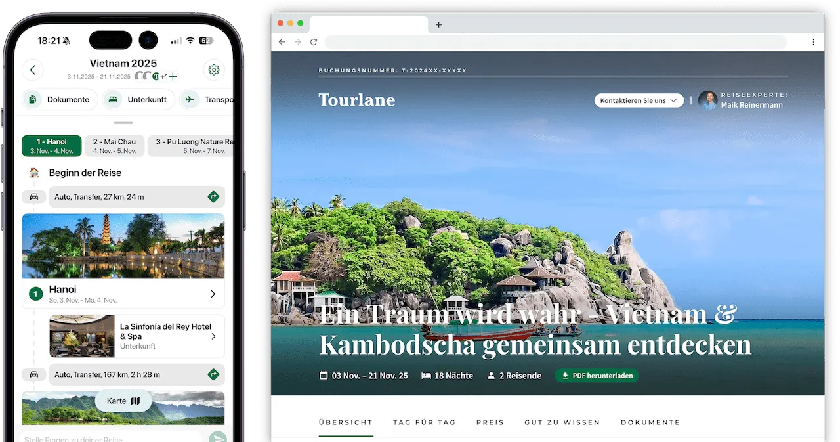The height and width of the screenshot is (442, 840).
Task: Click the PDF herunterladen button
Action: click(x=597, y=376)
